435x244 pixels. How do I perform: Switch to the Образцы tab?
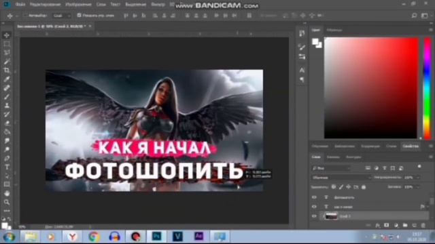pyautogui.click(x=334, y=30)
